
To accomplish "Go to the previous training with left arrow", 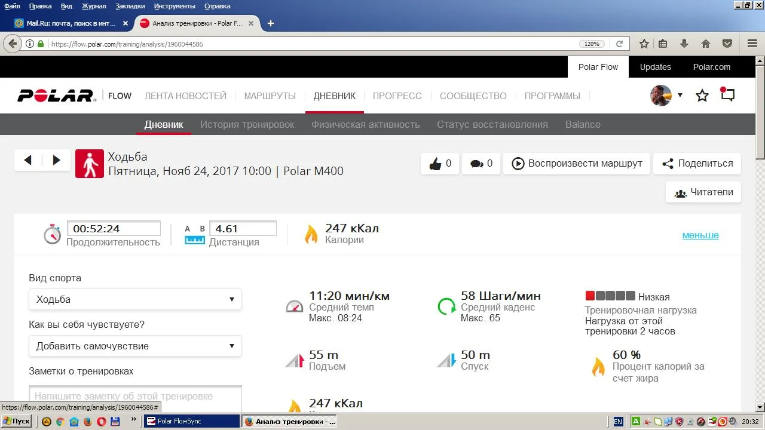I will click(x=28, y=160).
